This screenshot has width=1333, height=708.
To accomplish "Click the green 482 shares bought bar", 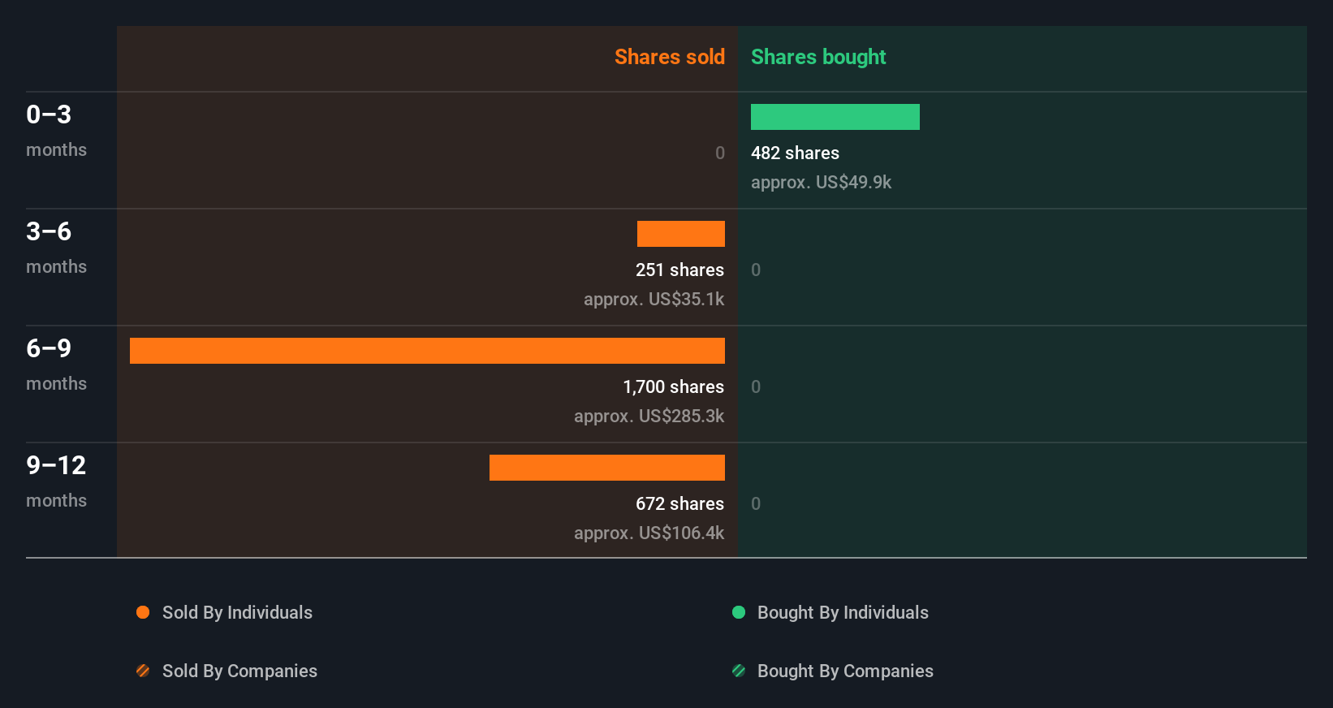I will 835,117.
